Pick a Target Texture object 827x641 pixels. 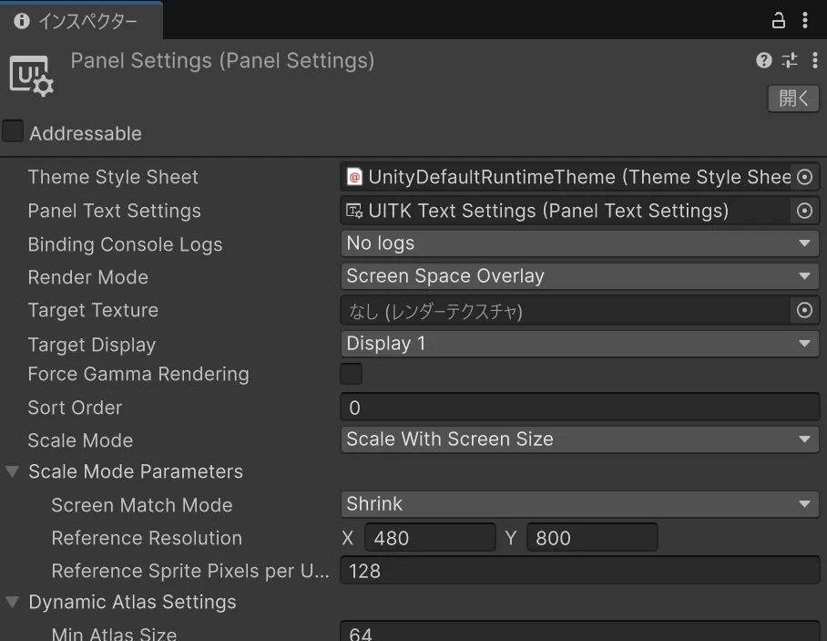click(x=804, y=311)
